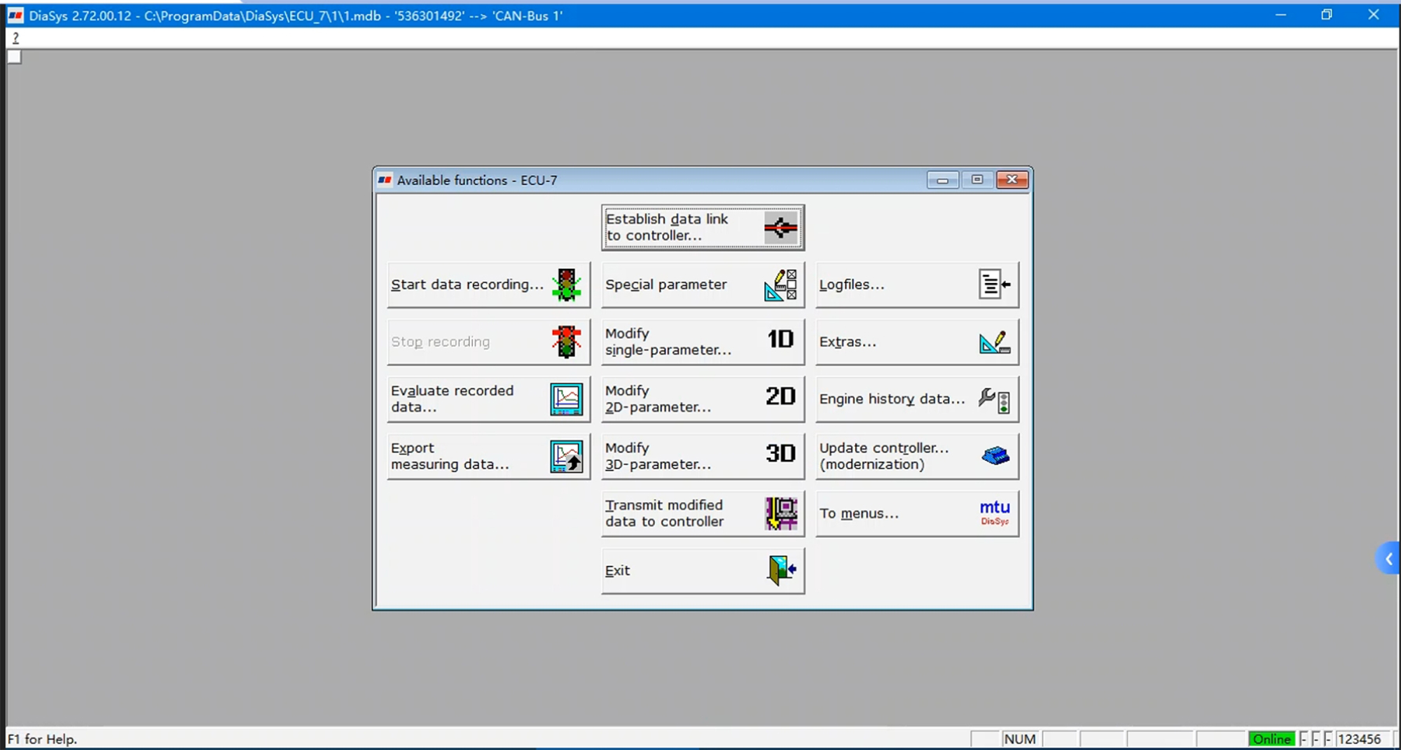Viewport: 1401px width, 750px height.
Task: Click the green Online status indicator
Action: pos(1272,739)
